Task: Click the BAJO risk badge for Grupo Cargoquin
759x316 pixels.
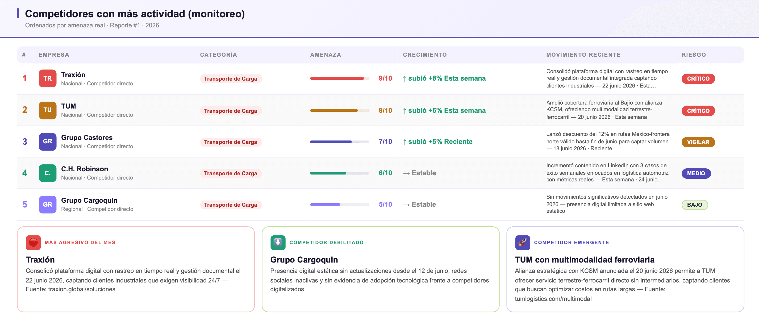Action: coord(694,205)
